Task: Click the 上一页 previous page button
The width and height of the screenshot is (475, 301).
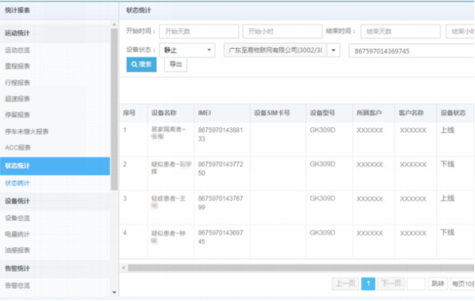Action: [345, 284]
